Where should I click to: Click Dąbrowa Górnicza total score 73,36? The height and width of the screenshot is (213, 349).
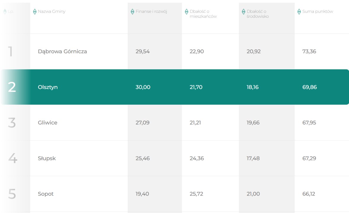[x=309, y=51]
